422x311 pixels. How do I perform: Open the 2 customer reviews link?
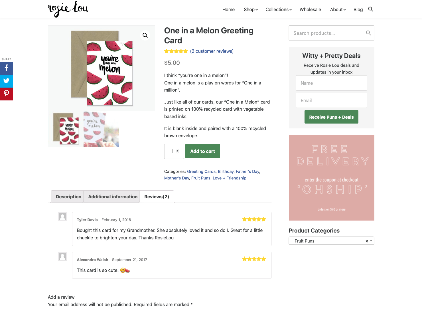click(x=212, y=51)
